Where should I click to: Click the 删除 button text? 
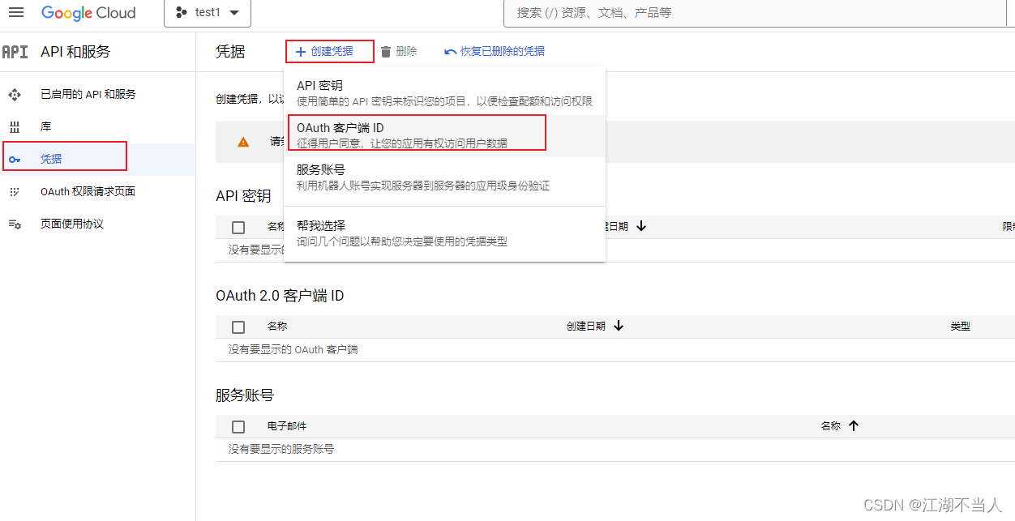[406, 52]
